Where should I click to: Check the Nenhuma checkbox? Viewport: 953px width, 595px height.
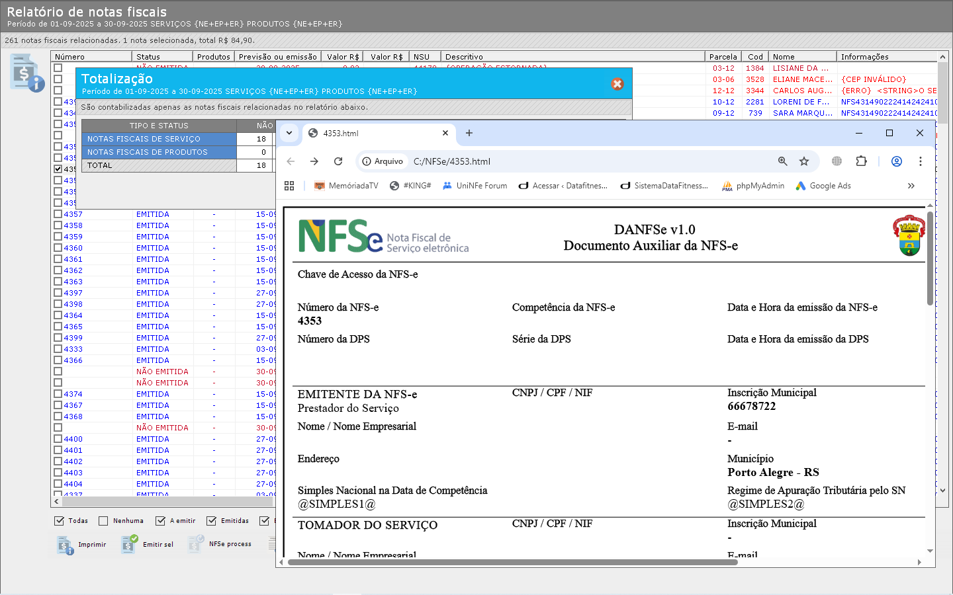tap(103, 521)
